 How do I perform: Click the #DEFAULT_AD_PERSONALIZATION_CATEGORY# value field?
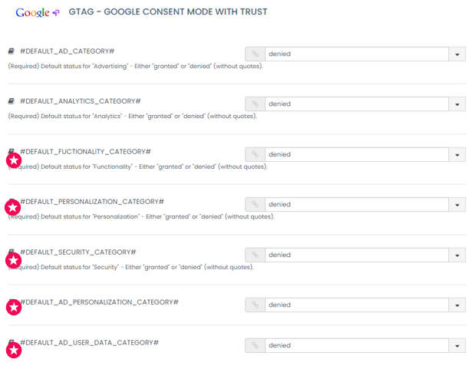(x=356, y=305)
